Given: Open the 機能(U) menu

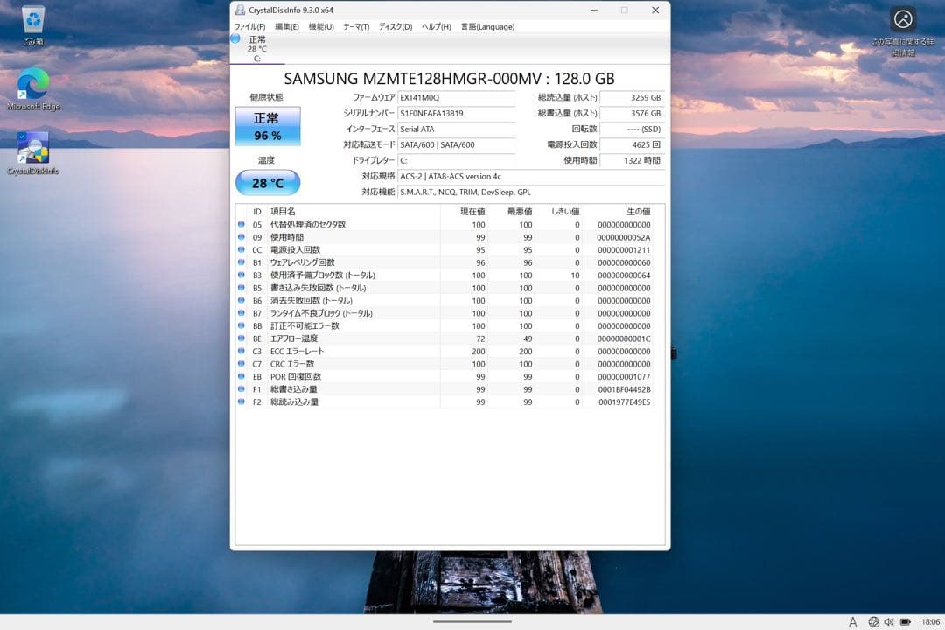Looking at the screenshot, I should 319,26.
